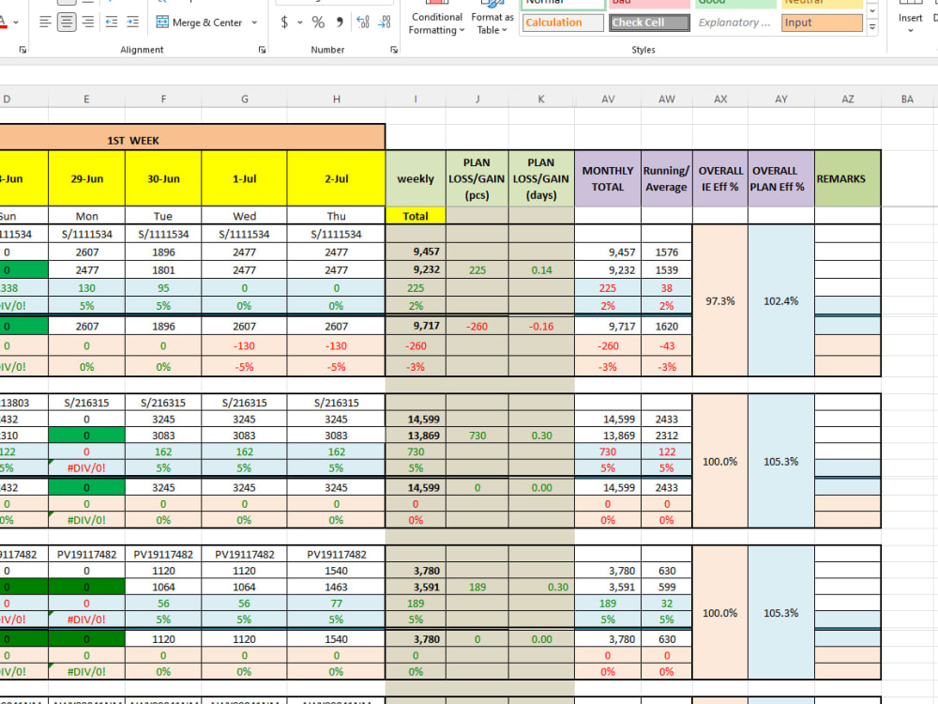
Task: Open Conditional Formatting menu
Action: coord(437,22)
